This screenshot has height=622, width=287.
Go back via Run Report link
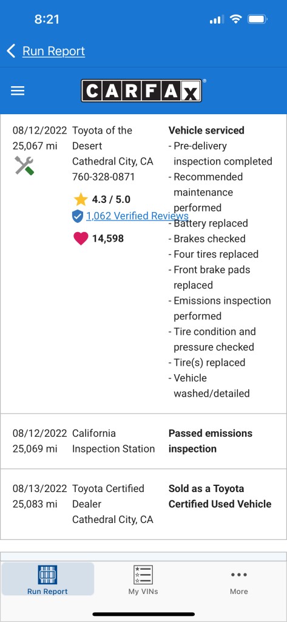pos(53,51)
